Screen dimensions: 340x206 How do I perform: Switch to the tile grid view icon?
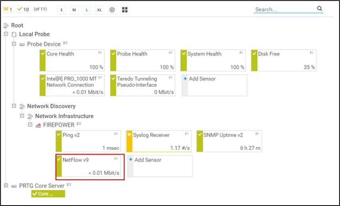pyautogui.click(x=125, y=10)
